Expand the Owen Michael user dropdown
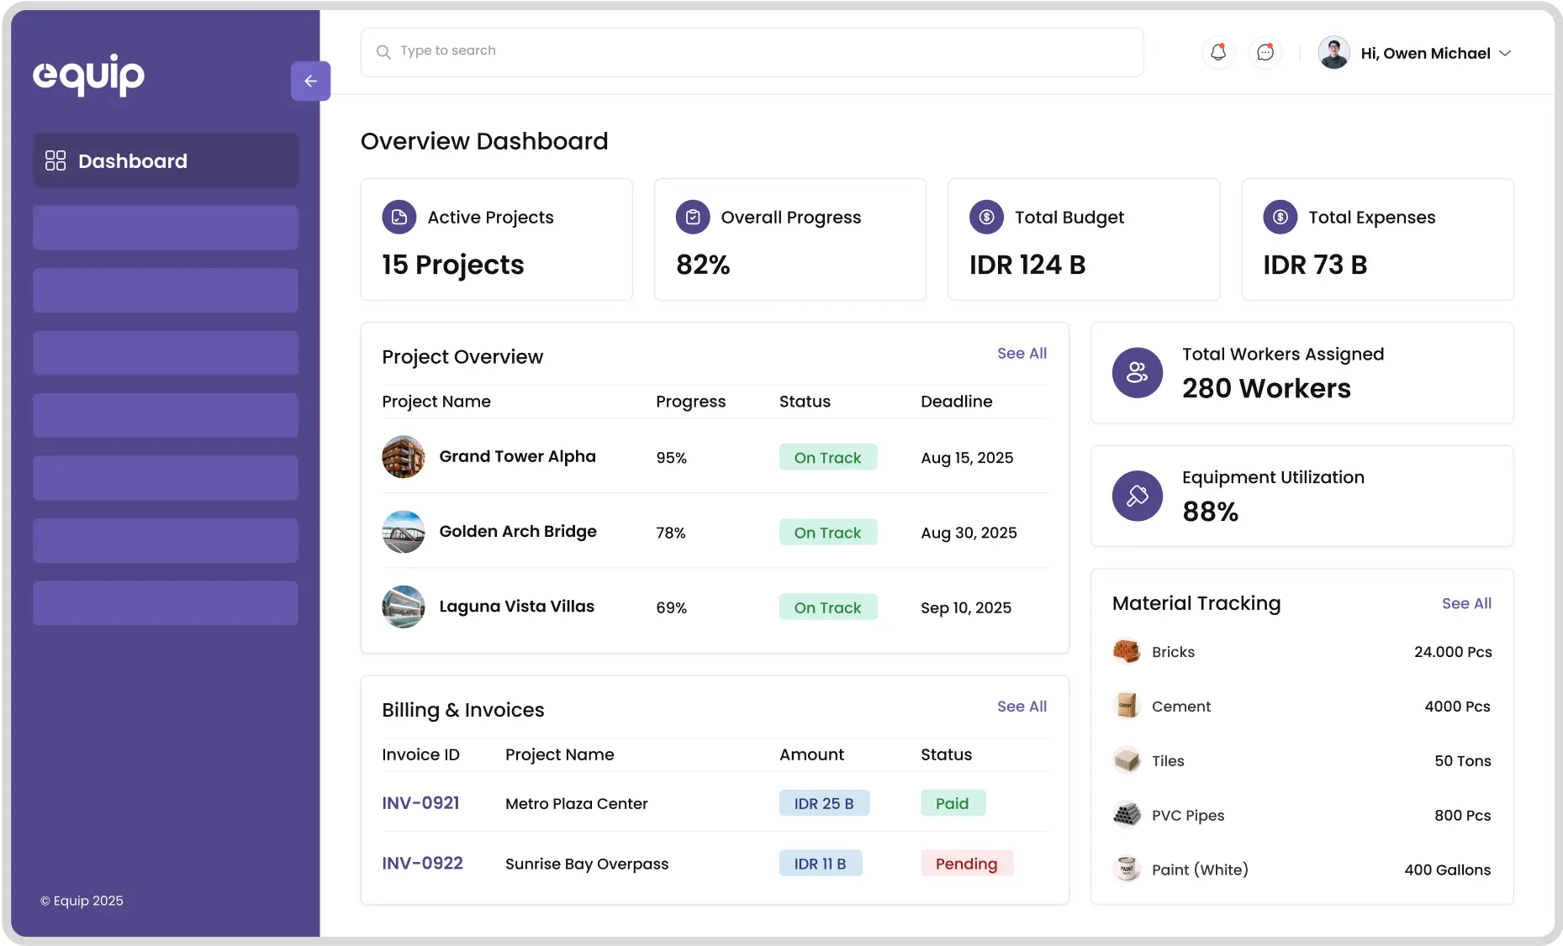This screenshot has width=1563, height=946. pos(1504,54)
